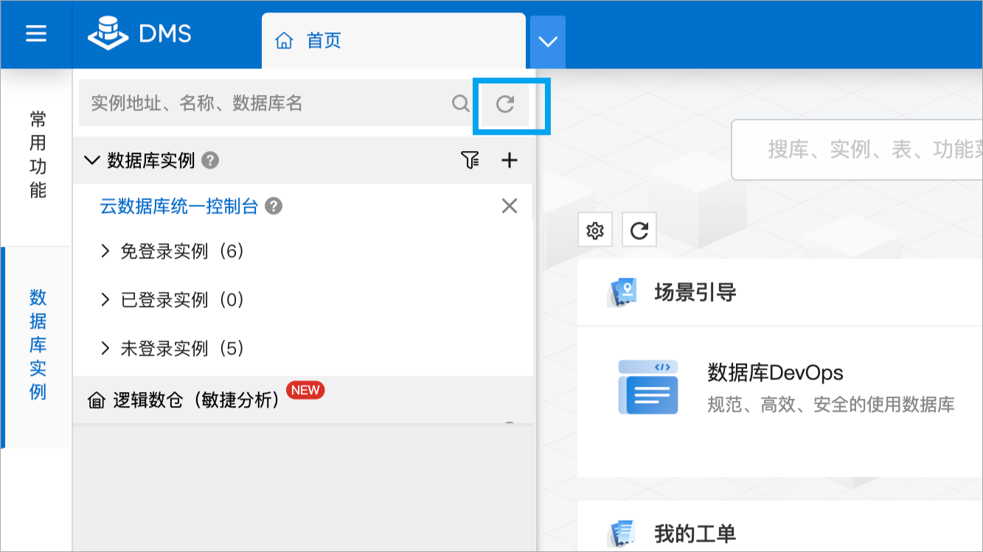Open the instance filter funnel icon
The width and height of the screenshot is (983, 552).
[x=470, y=160]
